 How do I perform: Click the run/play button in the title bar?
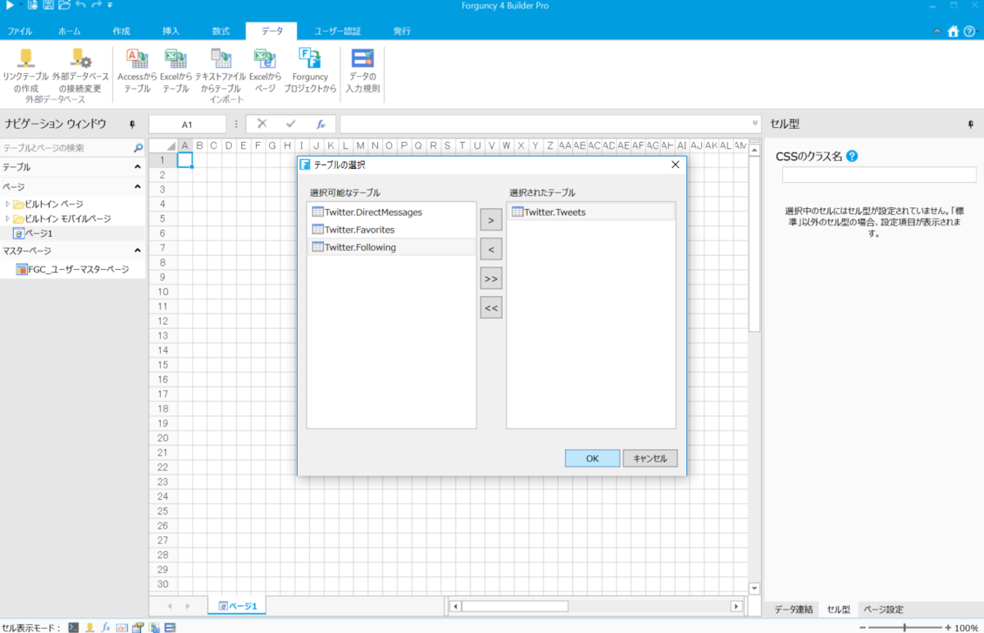pyautogui.click(x=10, y=6)
